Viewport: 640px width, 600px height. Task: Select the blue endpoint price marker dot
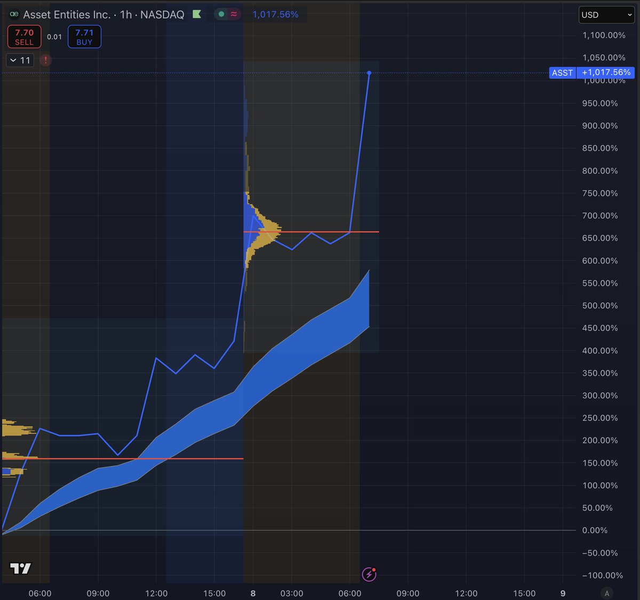pos(369,73)
